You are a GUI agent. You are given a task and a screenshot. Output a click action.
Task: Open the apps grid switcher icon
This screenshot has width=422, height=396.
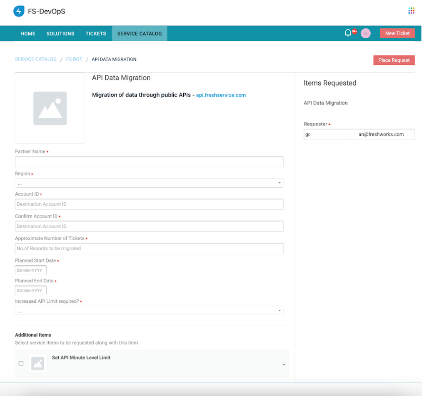(x=411, y=11)
